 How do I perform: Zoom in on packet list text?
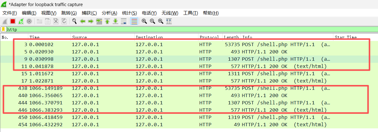144,21
